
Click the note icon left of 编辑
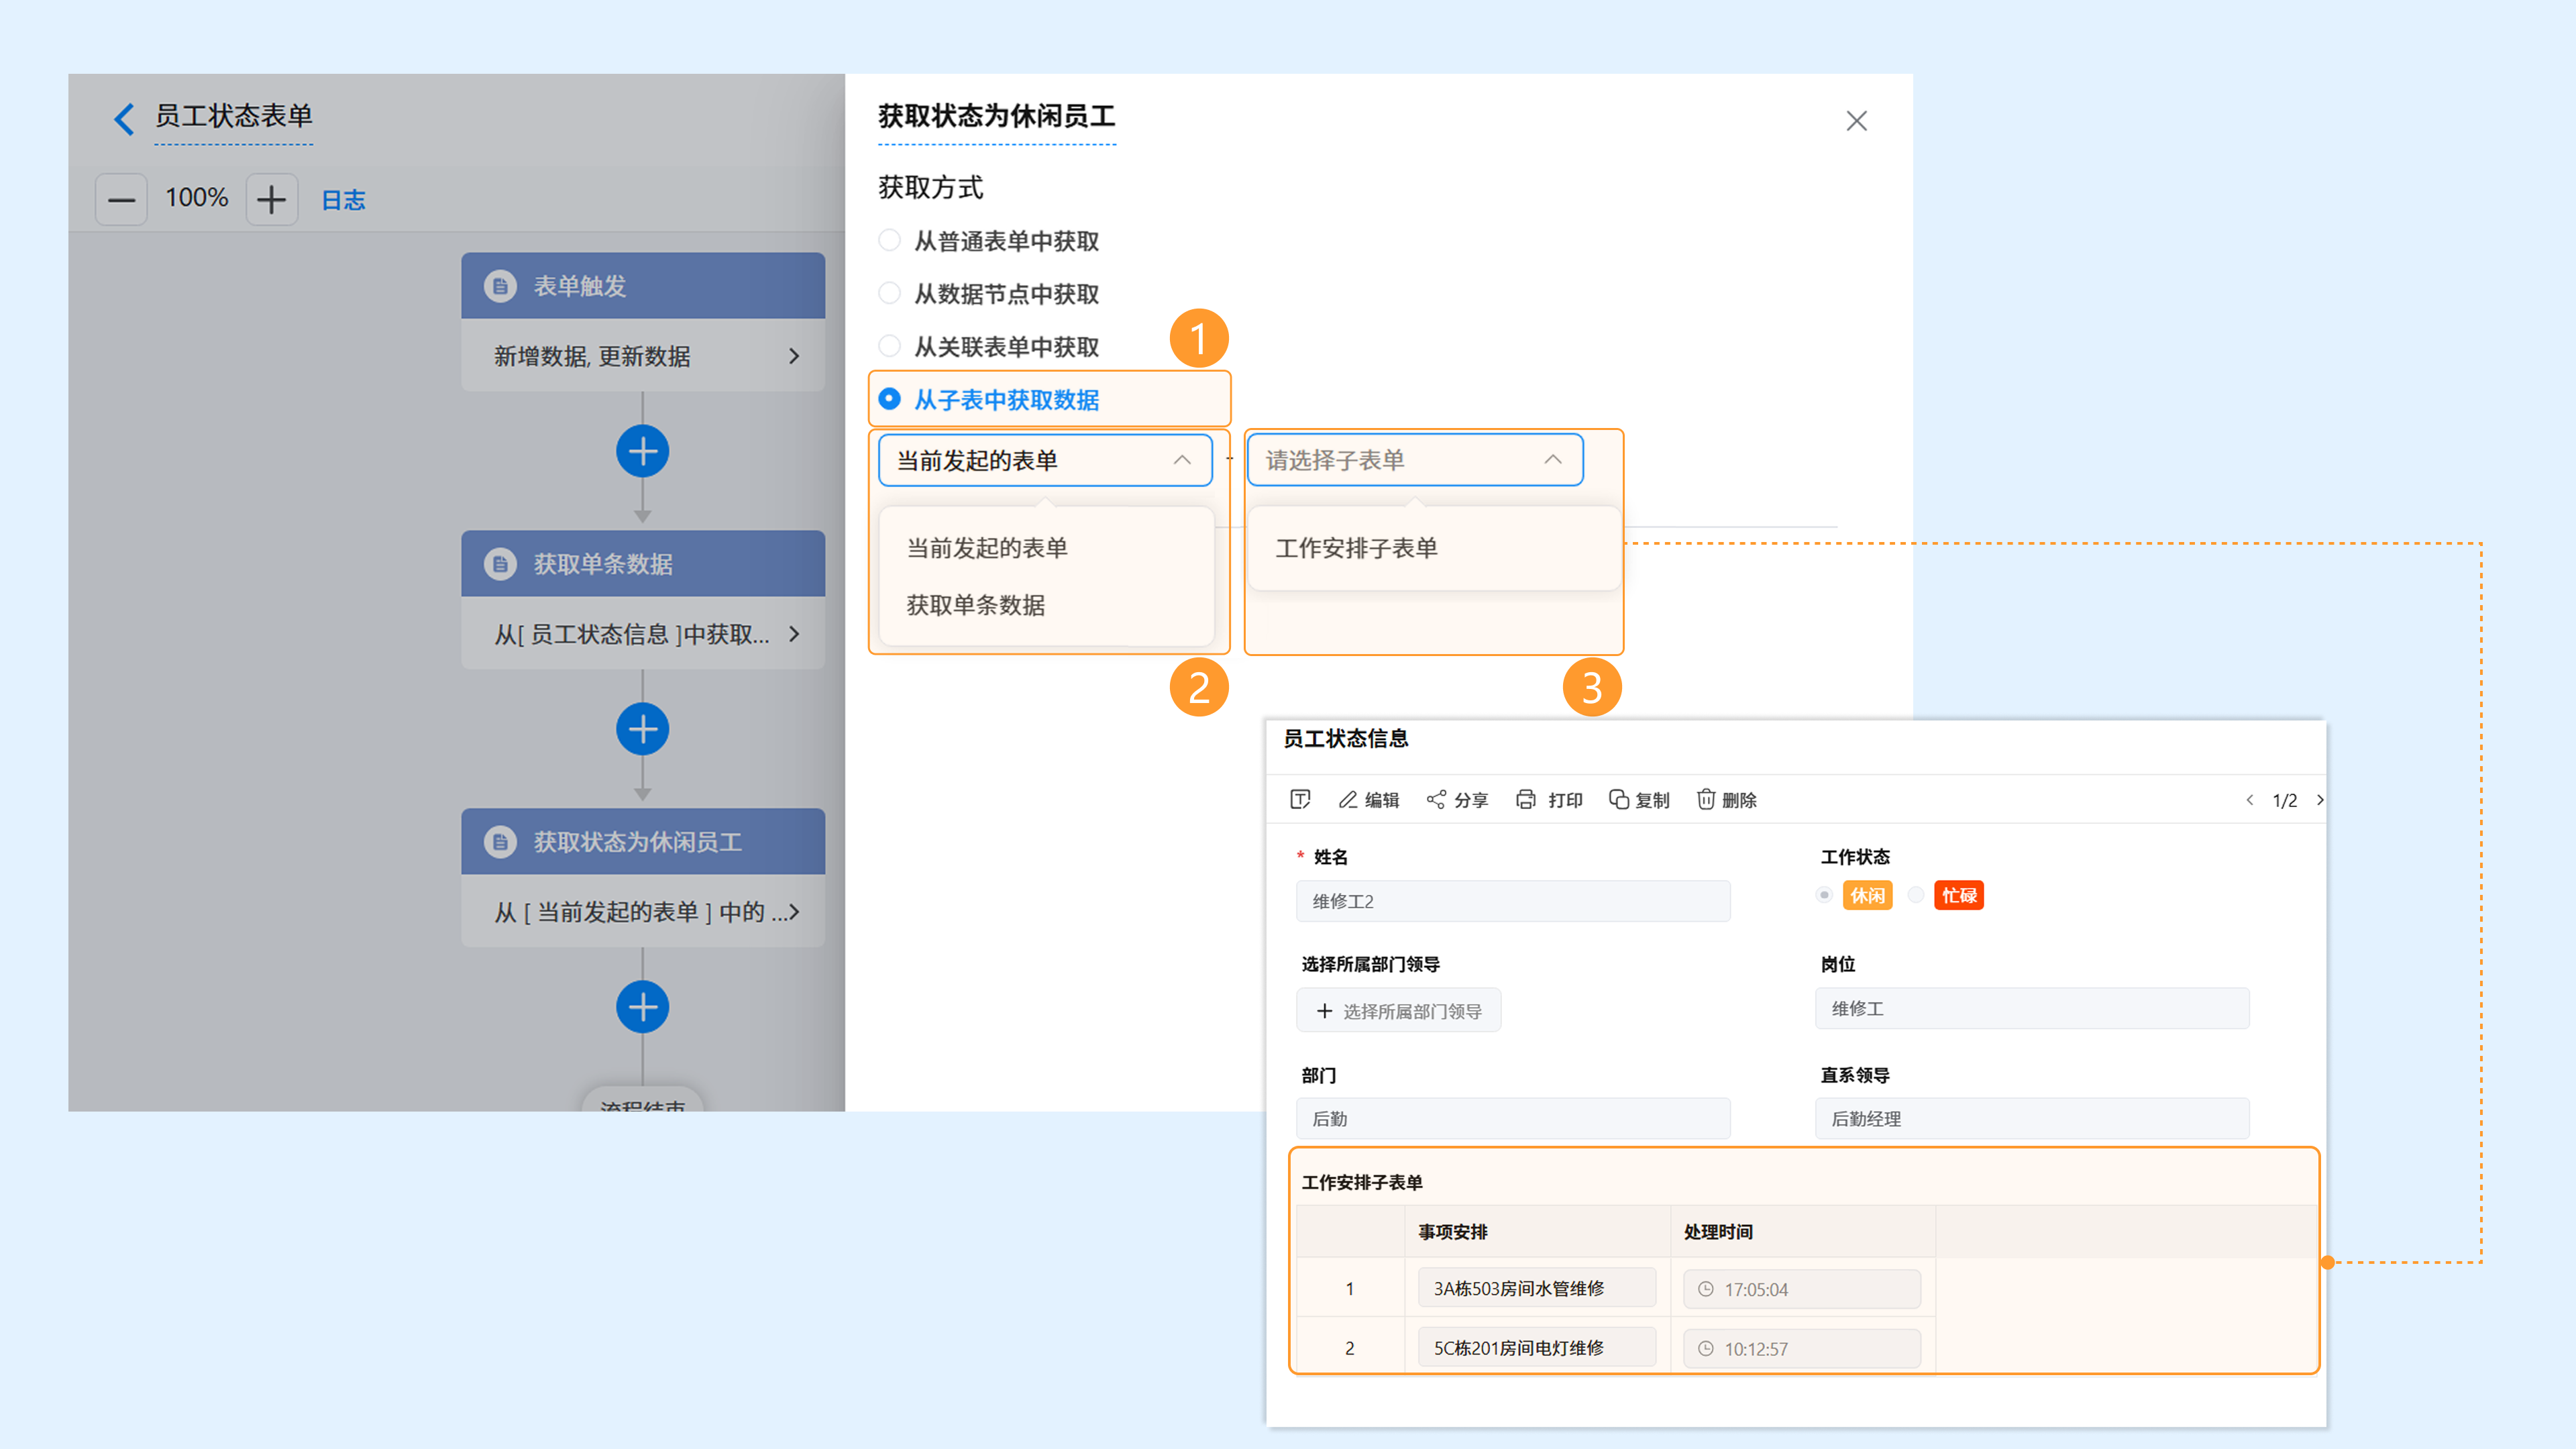pyautogui.click(x=1300, y=799)
